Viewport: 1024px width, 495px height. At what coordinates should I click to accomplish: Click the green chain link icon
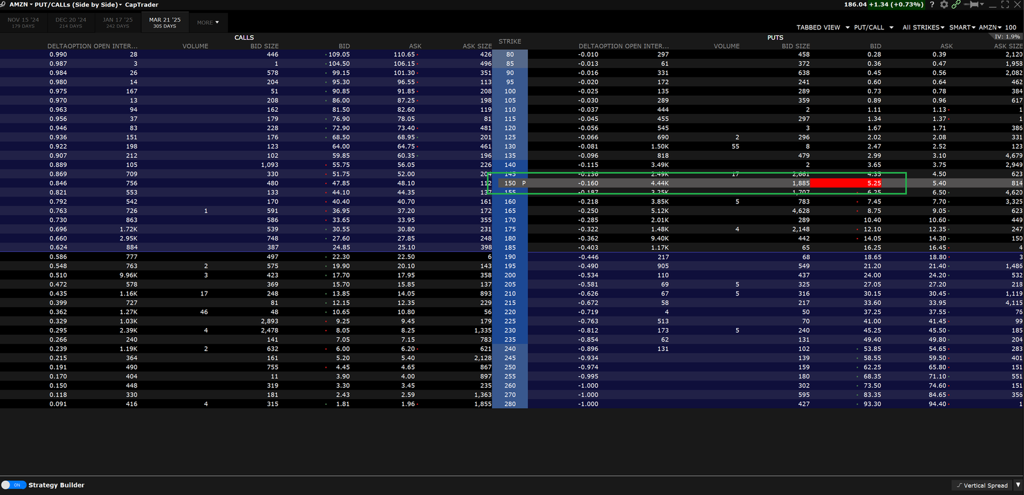tap(956, 4)
